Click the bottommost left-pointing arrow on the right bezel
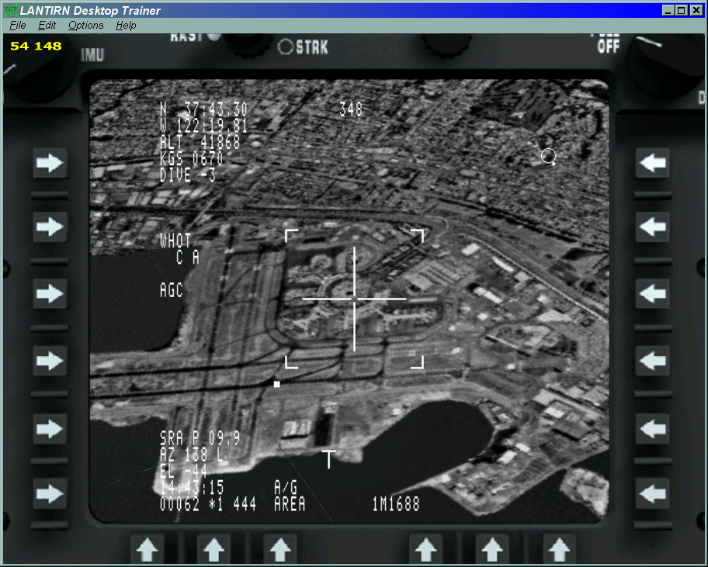Viewport: 708px width, 567px height. coord(652,493)
